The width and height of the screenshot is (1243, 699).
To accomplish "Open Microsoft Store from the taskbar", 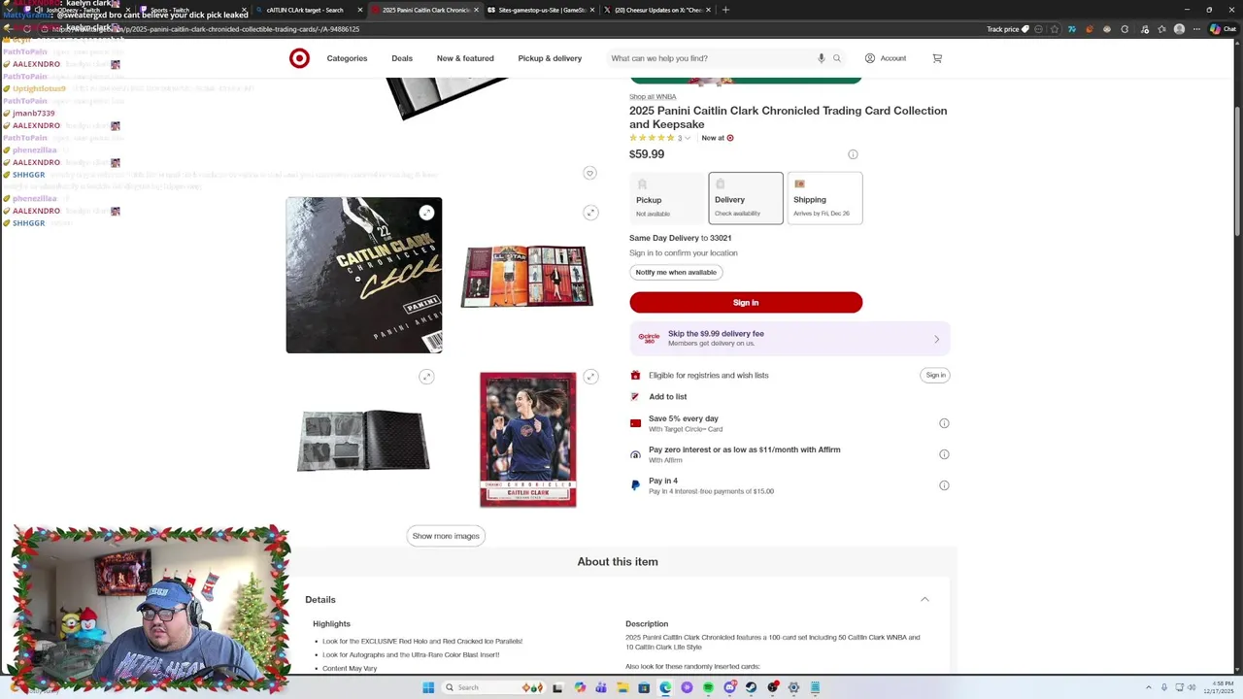I will 644,687.
